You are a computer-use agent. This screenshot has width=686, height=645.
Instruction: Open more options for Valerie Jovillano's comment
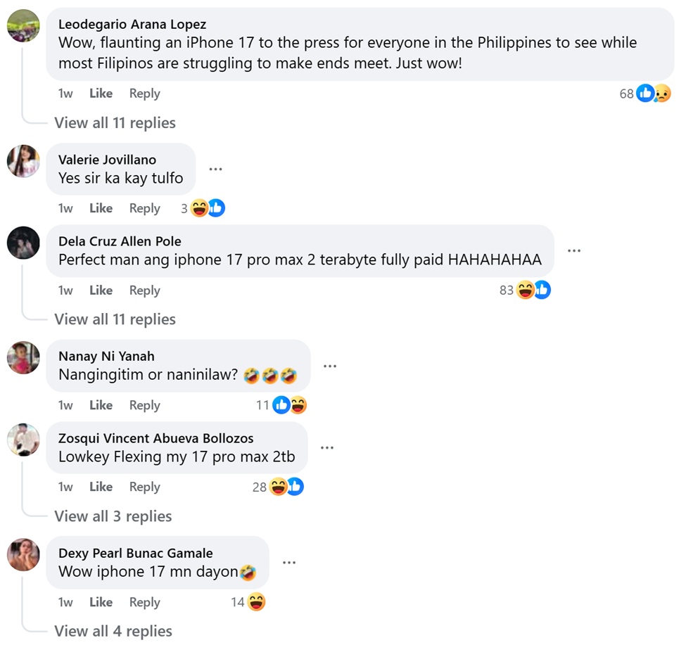tap(215, 169)
